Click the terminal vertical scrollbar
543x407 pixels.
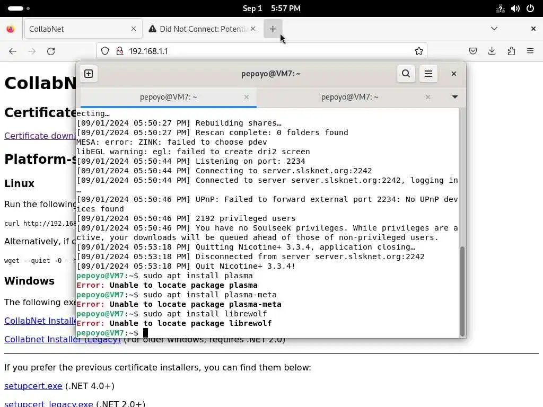click(x=462, y=291)
